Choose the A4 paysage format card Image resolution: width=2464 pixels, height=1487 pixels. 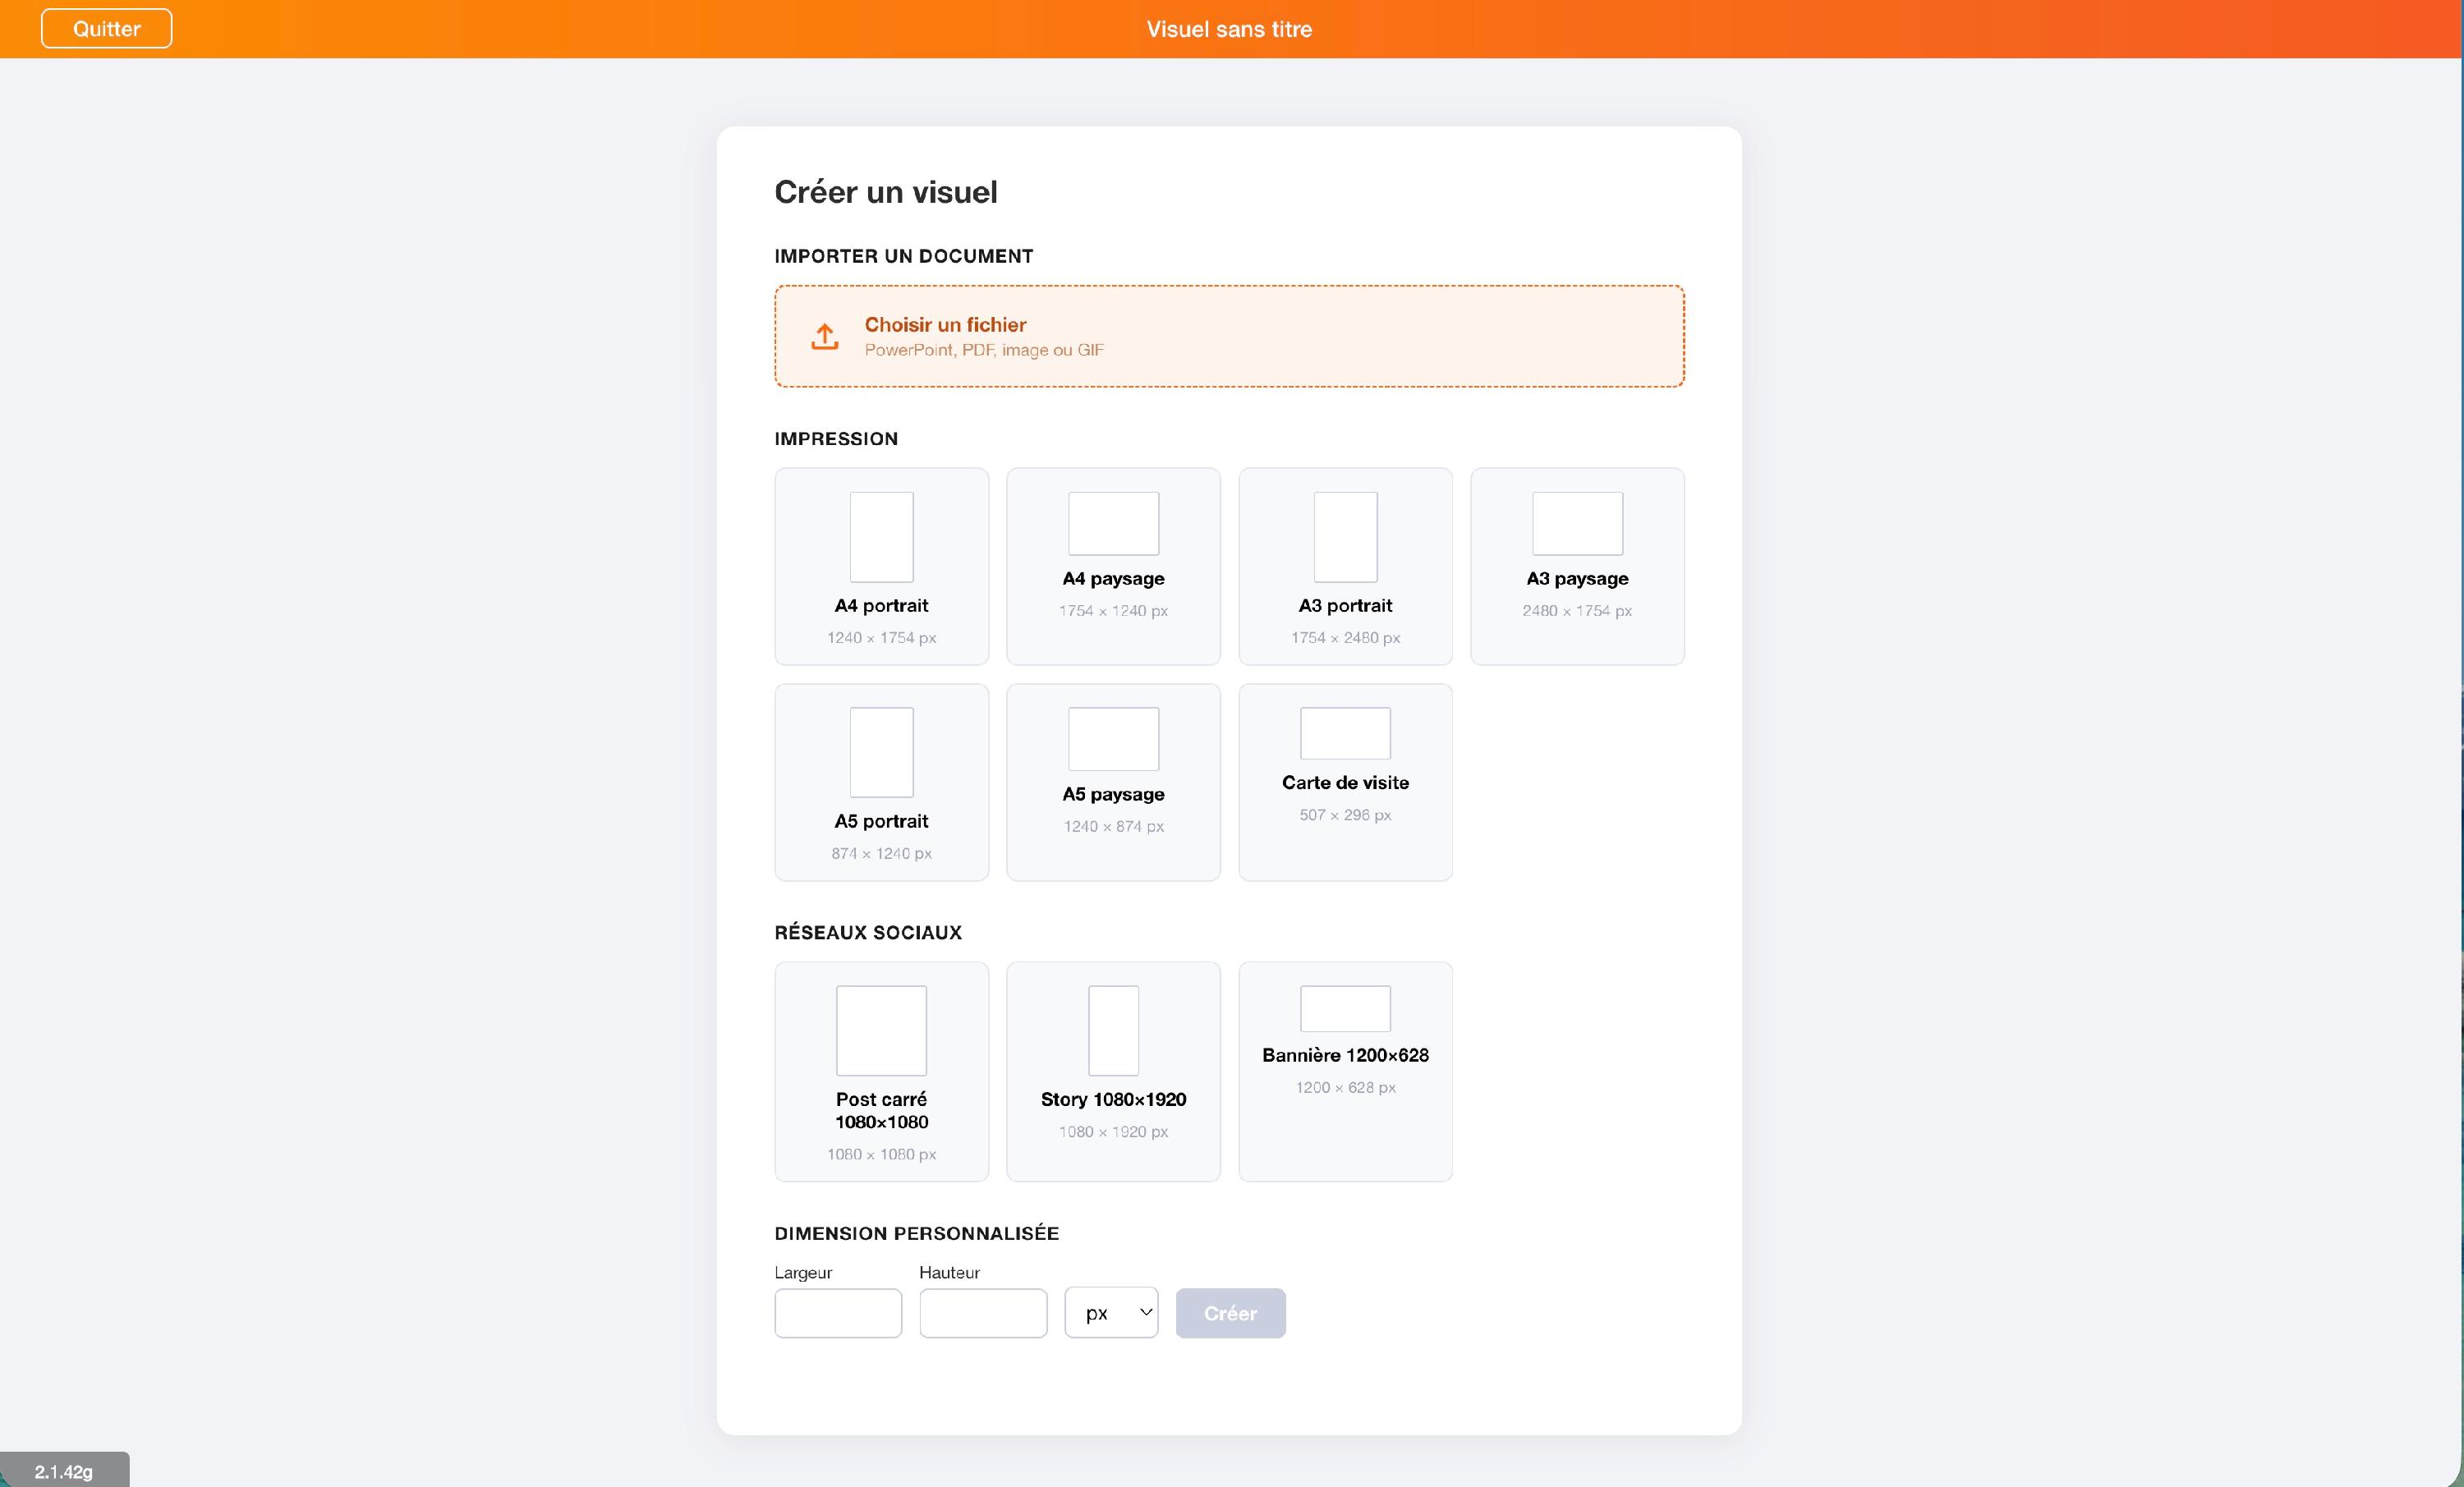click(1113, 566)
